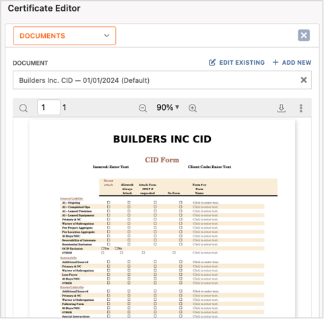Click total page count next to page box

pyautogui.click(x=65, y=107)
